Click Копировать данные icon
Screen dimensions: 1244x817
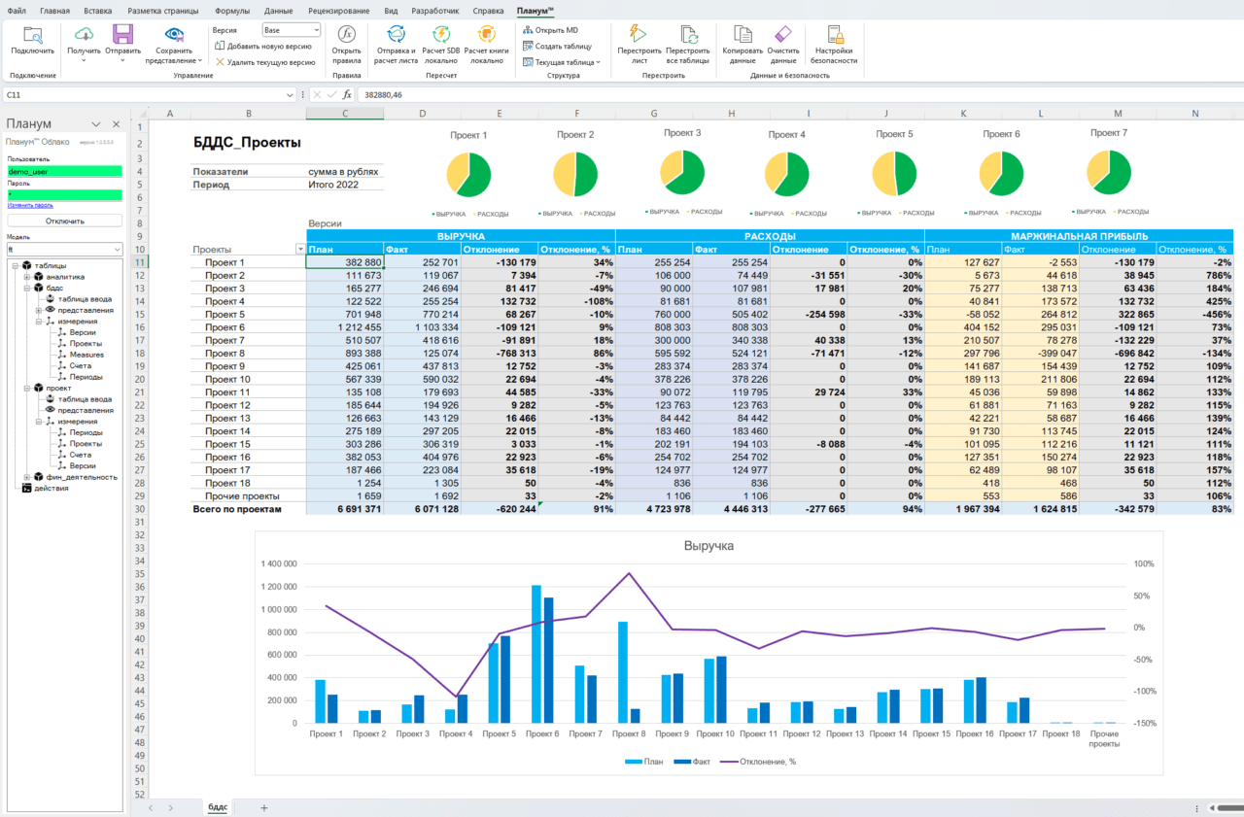(743, 36)
